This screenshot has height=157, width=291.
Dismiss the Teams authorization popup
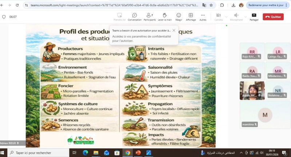click(174, 31)
